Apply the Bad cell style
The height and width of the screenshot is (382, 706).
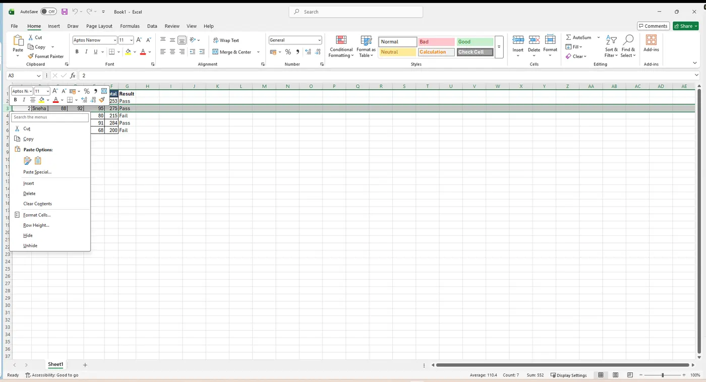click(x=436, y=42)
